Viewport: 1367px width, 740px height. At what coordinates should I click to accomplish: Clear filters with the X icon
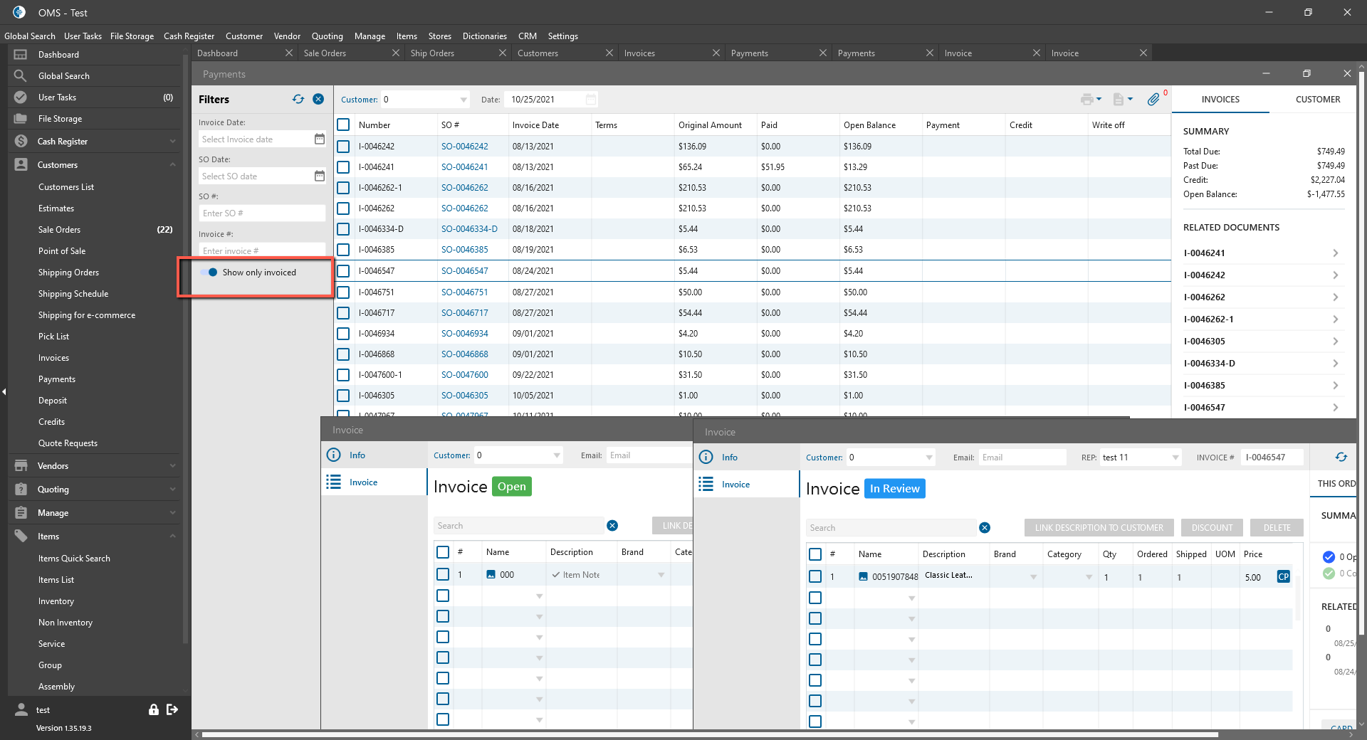coord(318,100)
